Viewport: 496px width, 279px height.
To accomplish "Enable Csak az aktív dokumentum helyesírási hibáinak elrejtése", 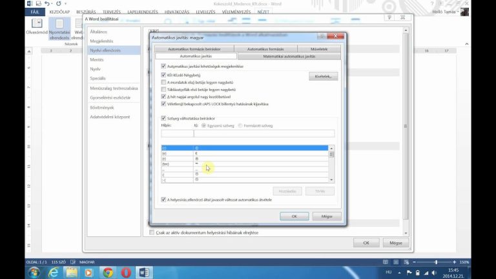I will coord(152,232).
